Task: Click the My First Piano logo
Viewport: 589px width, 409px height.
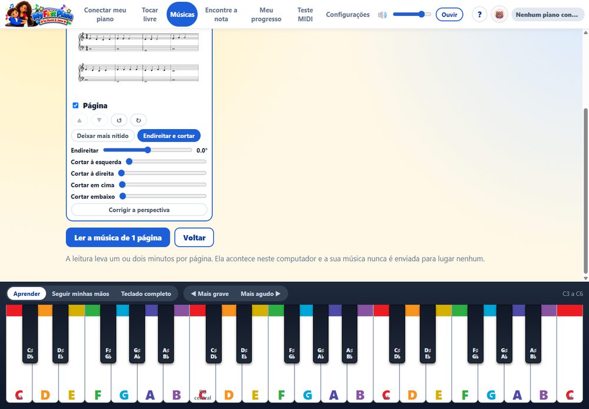Action: tap(39, 14)
